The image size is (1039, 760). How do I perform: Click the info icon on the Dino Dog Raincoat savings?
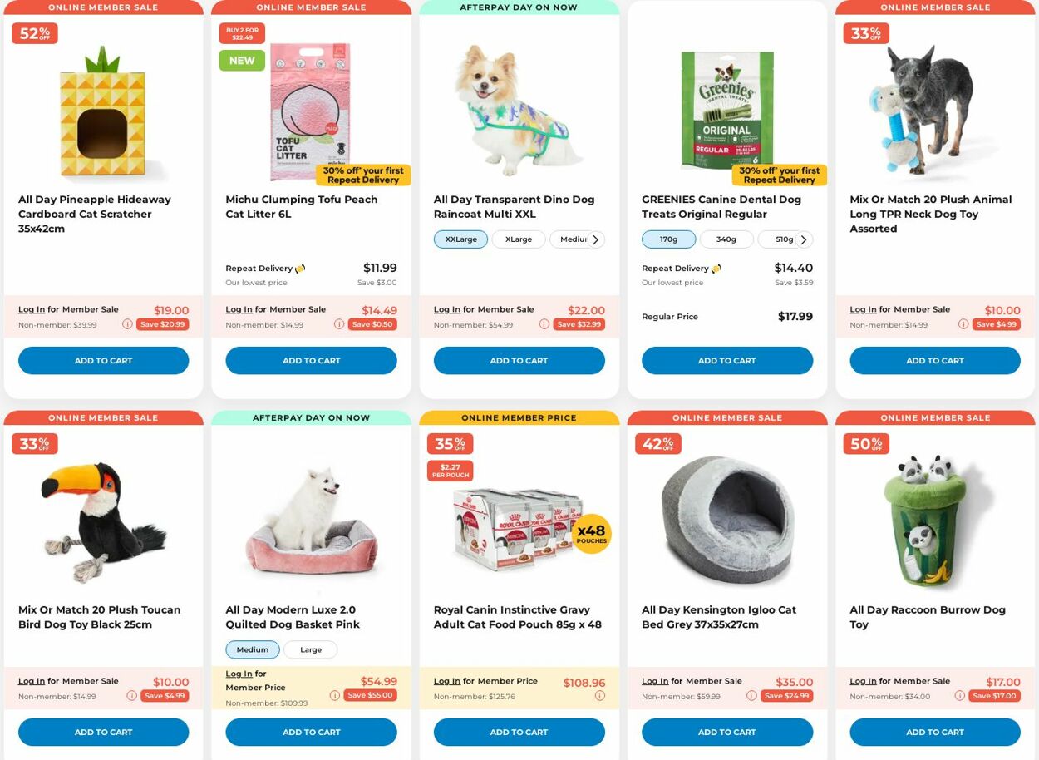click(x=544, y=323)
